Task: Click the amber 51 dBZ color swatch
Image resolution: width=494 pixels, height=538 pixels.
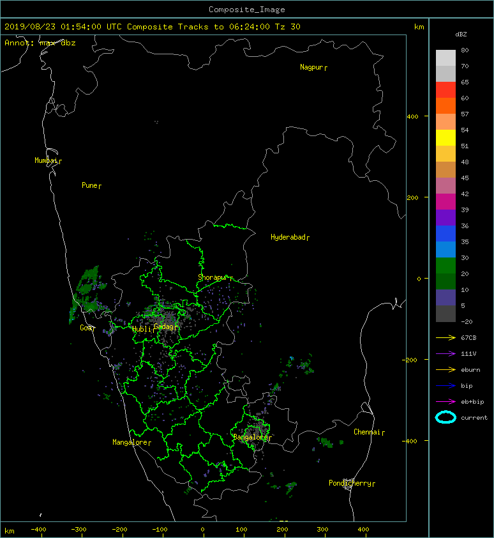Action: click(445, 154)
